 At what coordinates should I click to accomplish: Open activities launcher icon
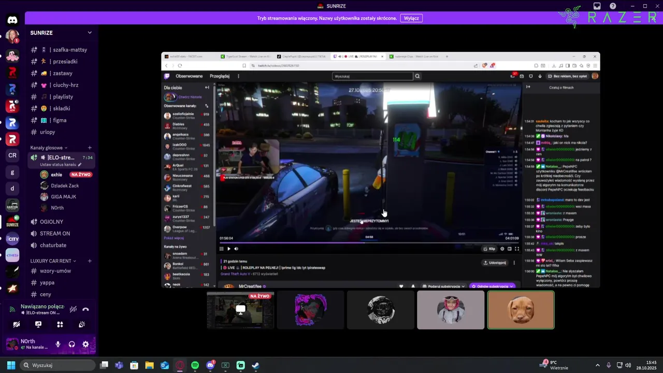(x=60, y=324)
